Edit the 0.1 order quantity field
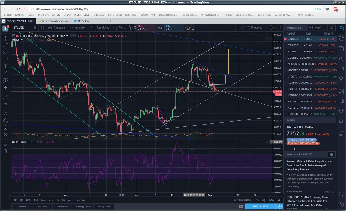346x211 pixels. point(160,28)
